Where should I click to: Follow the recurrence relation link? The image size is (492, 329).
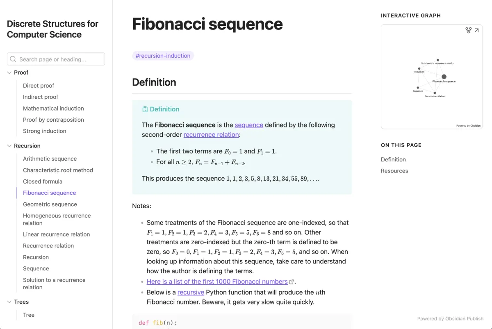[211, 134]
